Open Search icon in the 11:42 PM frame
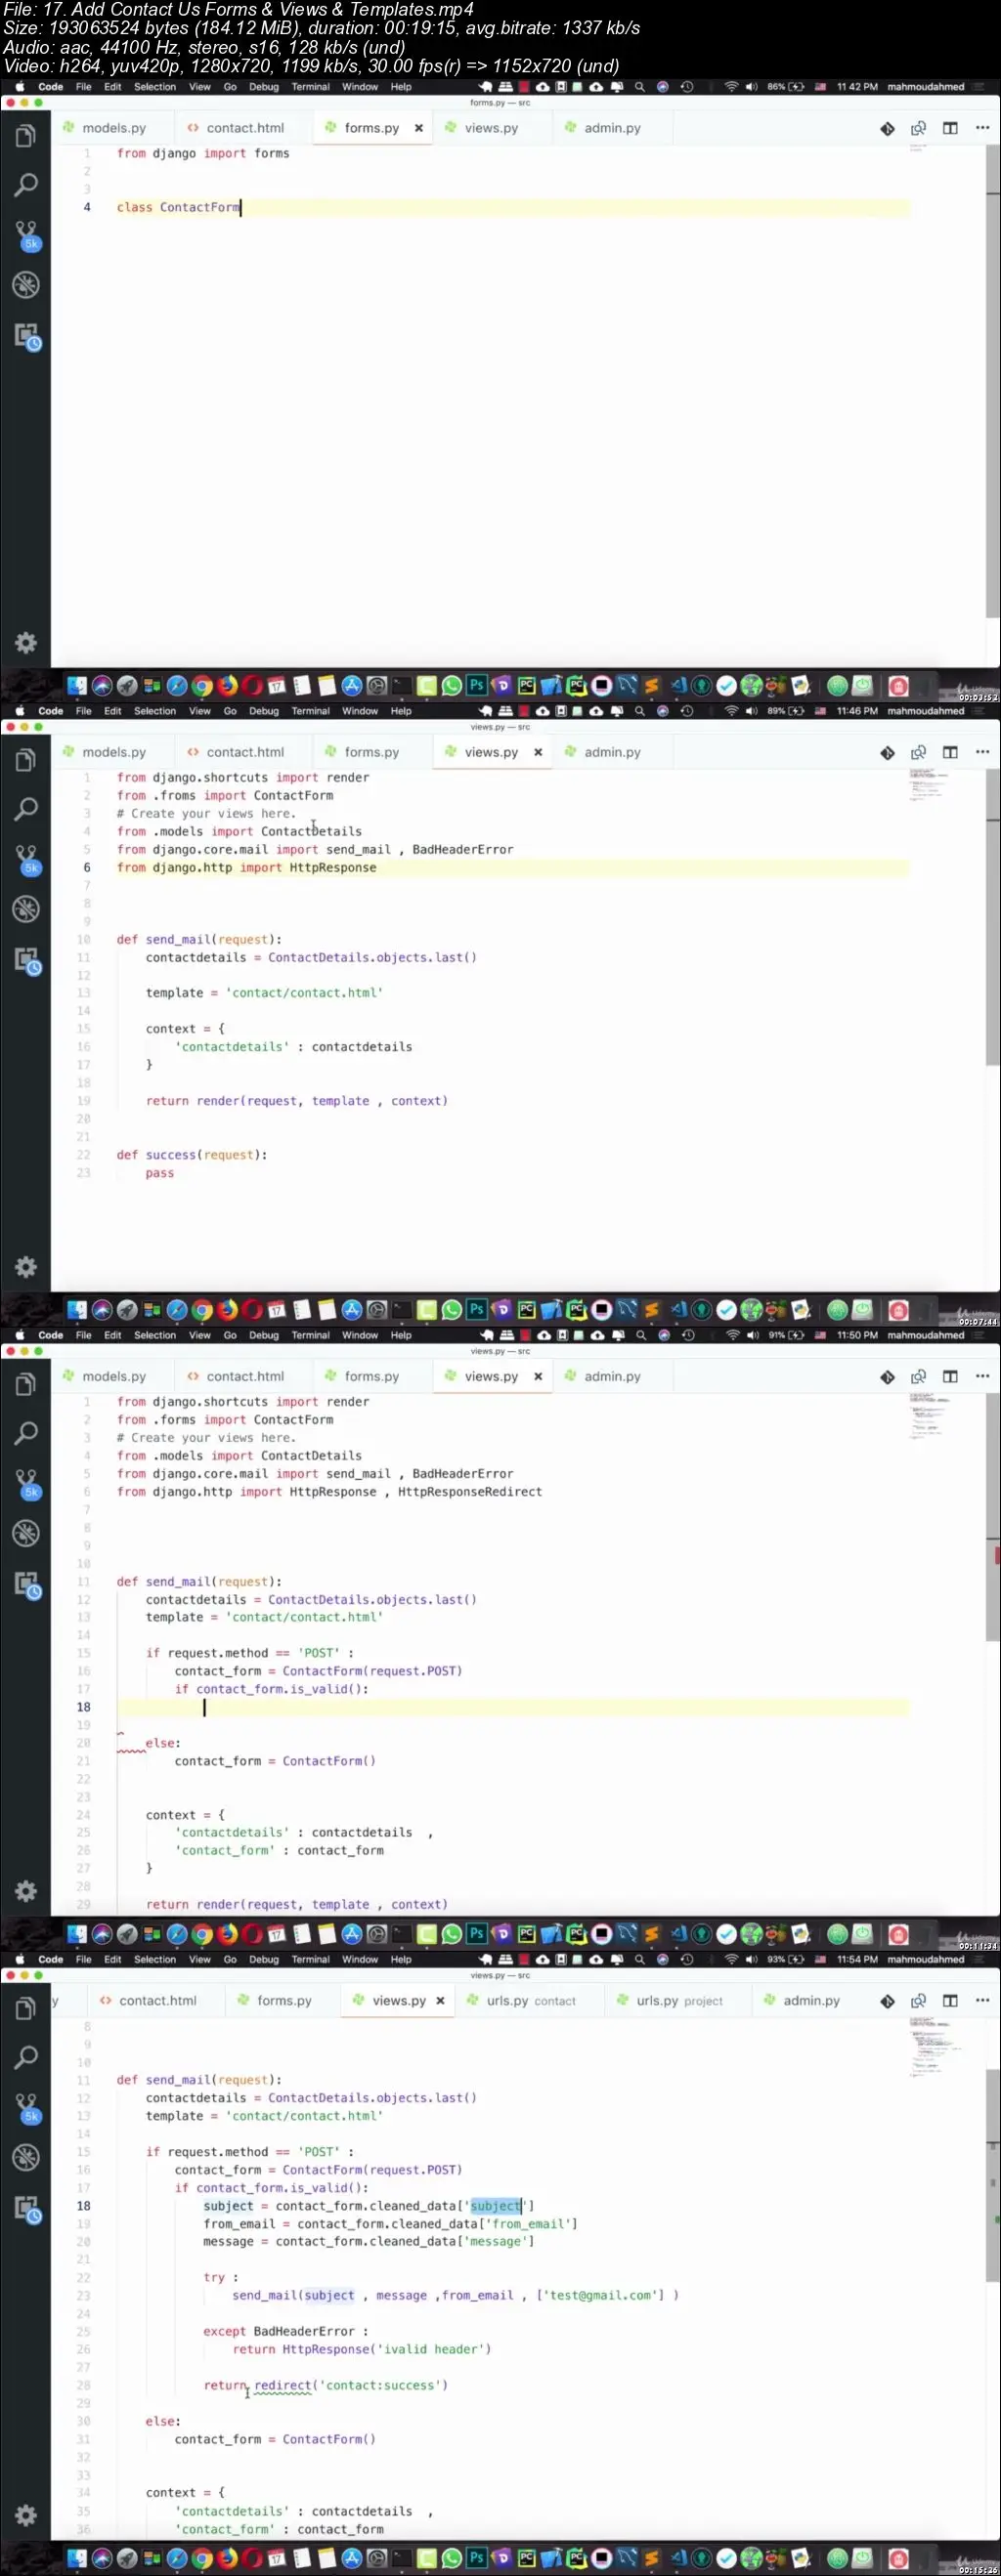Viewport: 1001px width, 2576px height. [26, 185]
